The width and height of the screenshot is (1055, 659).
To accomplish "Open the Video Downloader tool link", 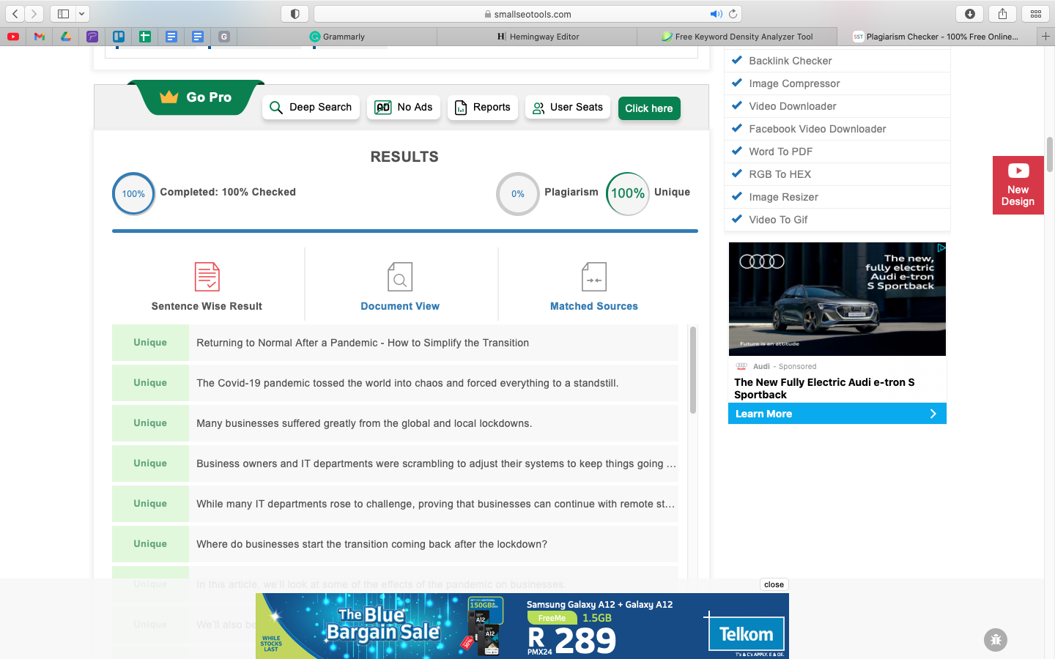I will [793, 106].
